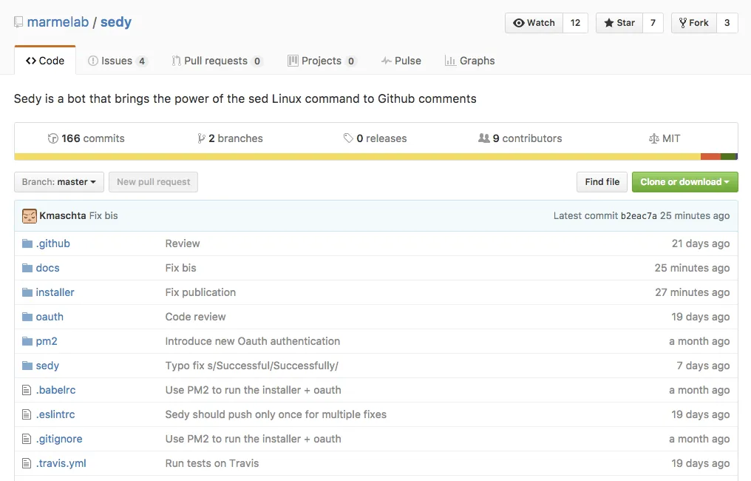Image resolution: width=751 pixels, height=481 pixels.
Task: Expand the Clone or download dropdown
Action: pyautogui.click(x=685, y=182)
